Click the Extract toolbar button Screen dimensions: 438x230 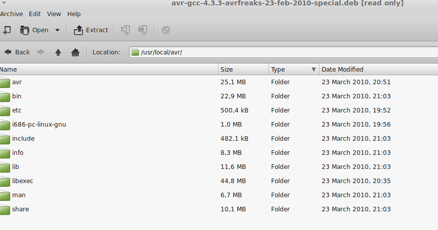click(91, 30)
